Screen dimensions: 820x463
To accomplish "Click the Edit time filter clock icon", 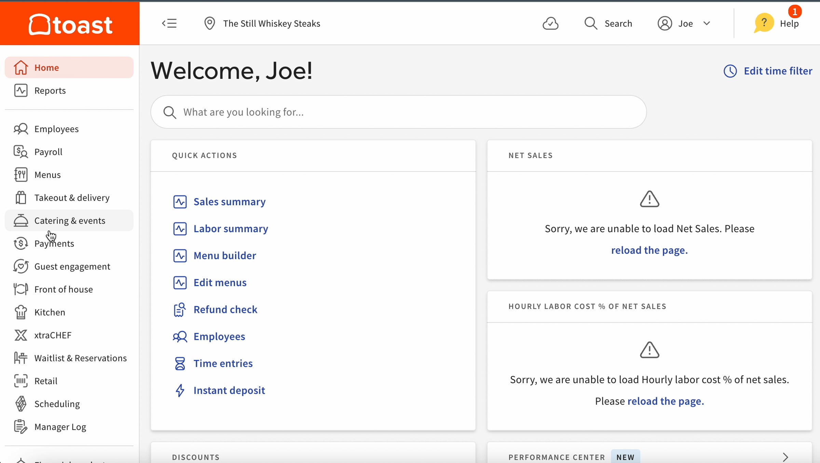I will click(x=730, y=71).
